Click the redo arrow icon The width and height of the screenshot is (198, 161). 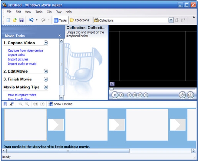[43, 20]
